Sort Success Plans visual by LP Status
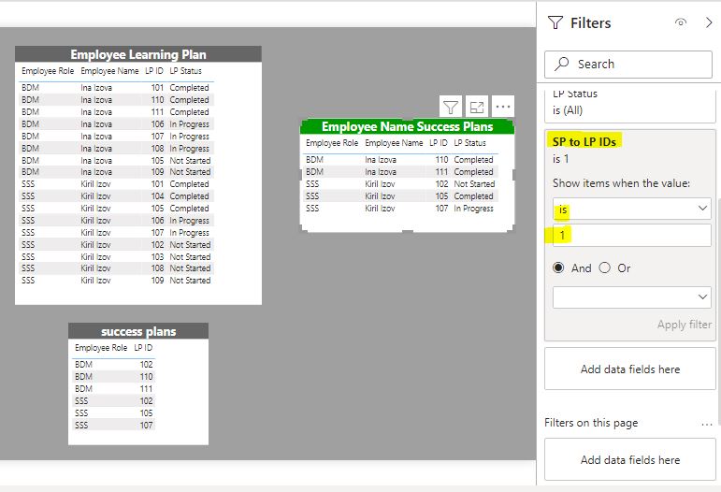The image size is (721, 492). pos(470,143)
